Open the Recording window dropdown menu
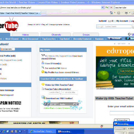The image size is (134, 134). (x=120, y=129)
